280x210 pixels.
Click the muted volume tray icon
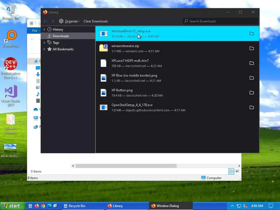[x=245, y=206]
